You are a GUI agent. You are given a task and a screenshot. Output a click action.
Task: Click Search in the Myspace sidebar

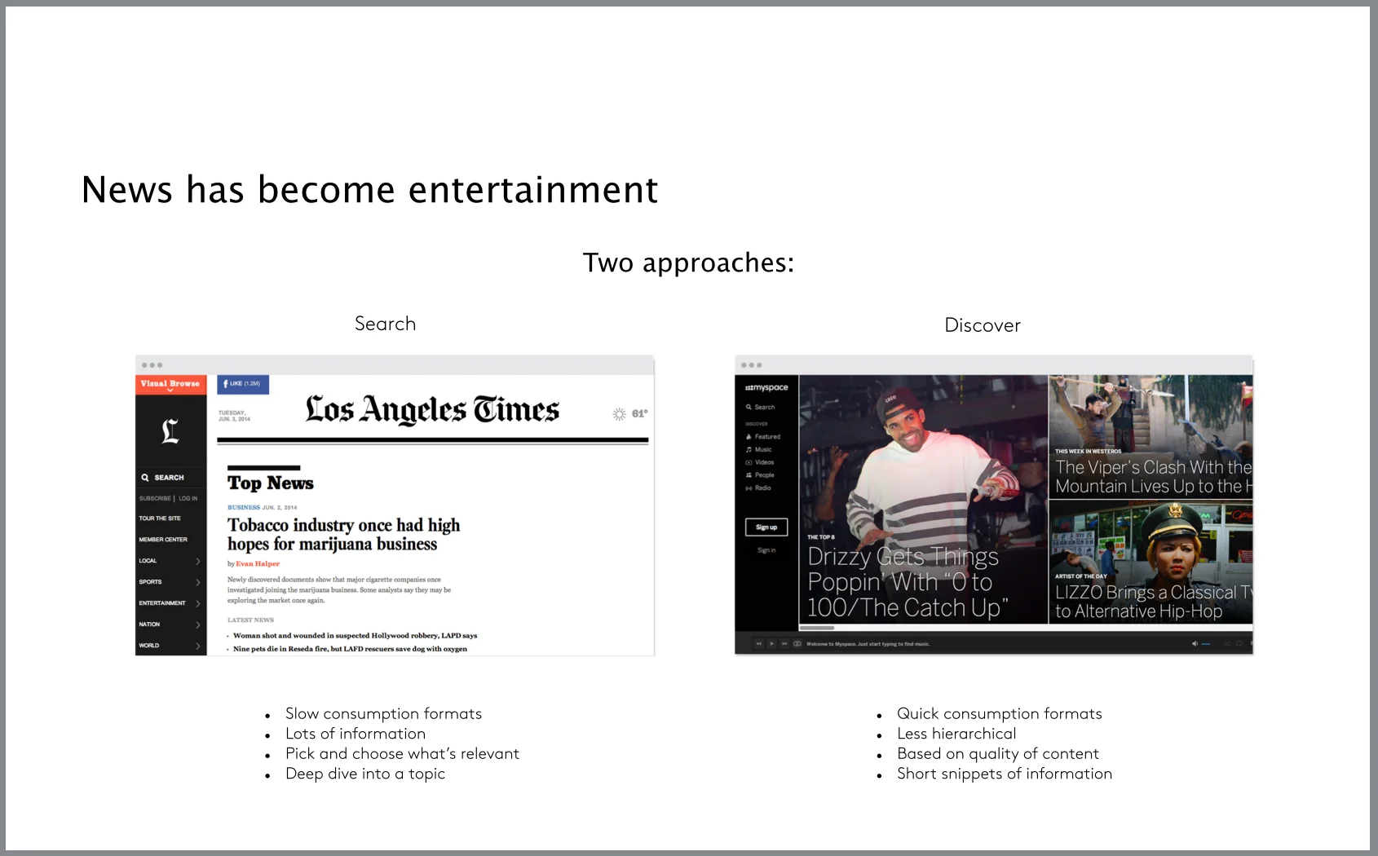click(x=760, y=407)
